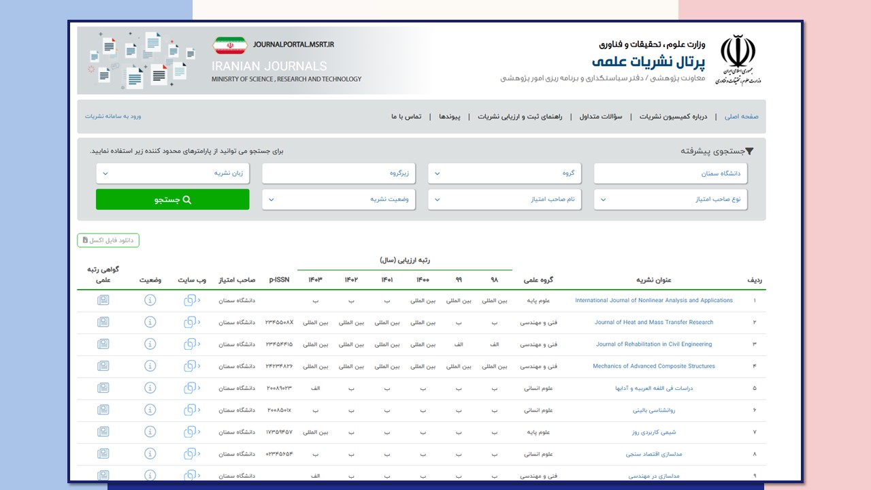Expand the گروه dropdown
The image size is (871, 490).
click(x=505, y=174)
